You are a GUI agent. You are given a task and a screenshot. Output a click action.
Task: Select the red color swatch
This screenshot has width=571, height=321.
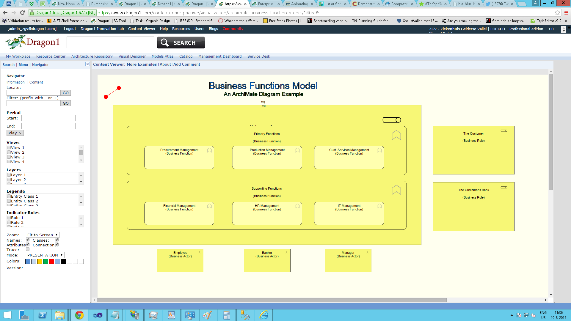51,261
